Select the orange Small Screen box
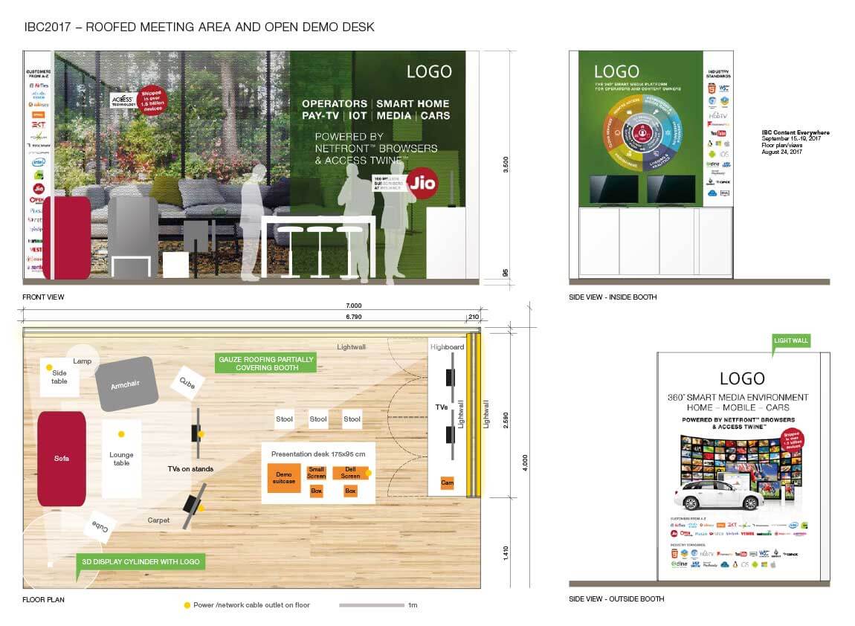The image size is (855, 626). click(317, 472)
